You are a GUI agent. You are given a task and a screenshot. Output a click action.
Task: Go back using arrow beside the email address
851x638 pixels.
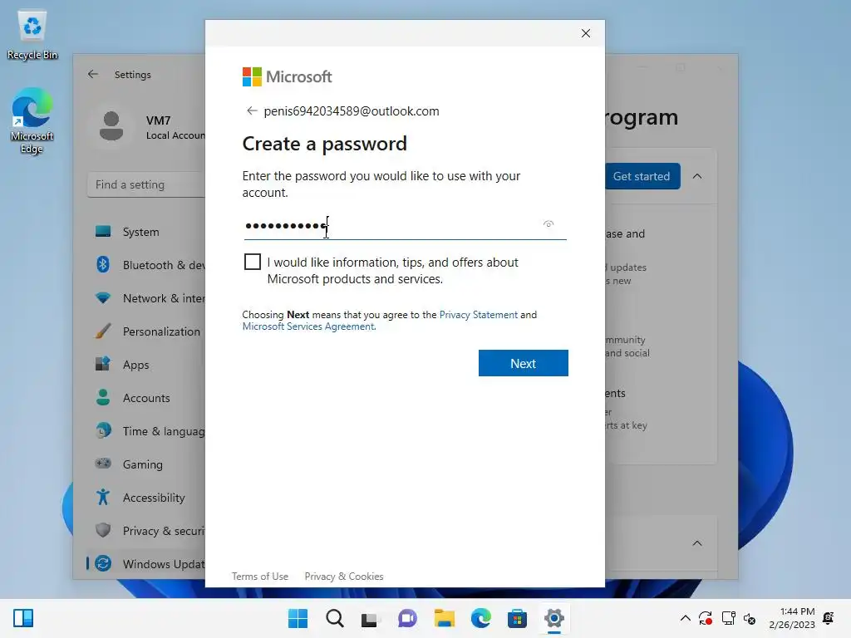(251, 111)
